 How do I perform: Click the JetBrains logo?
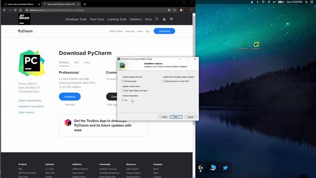[x=24, y=19]
